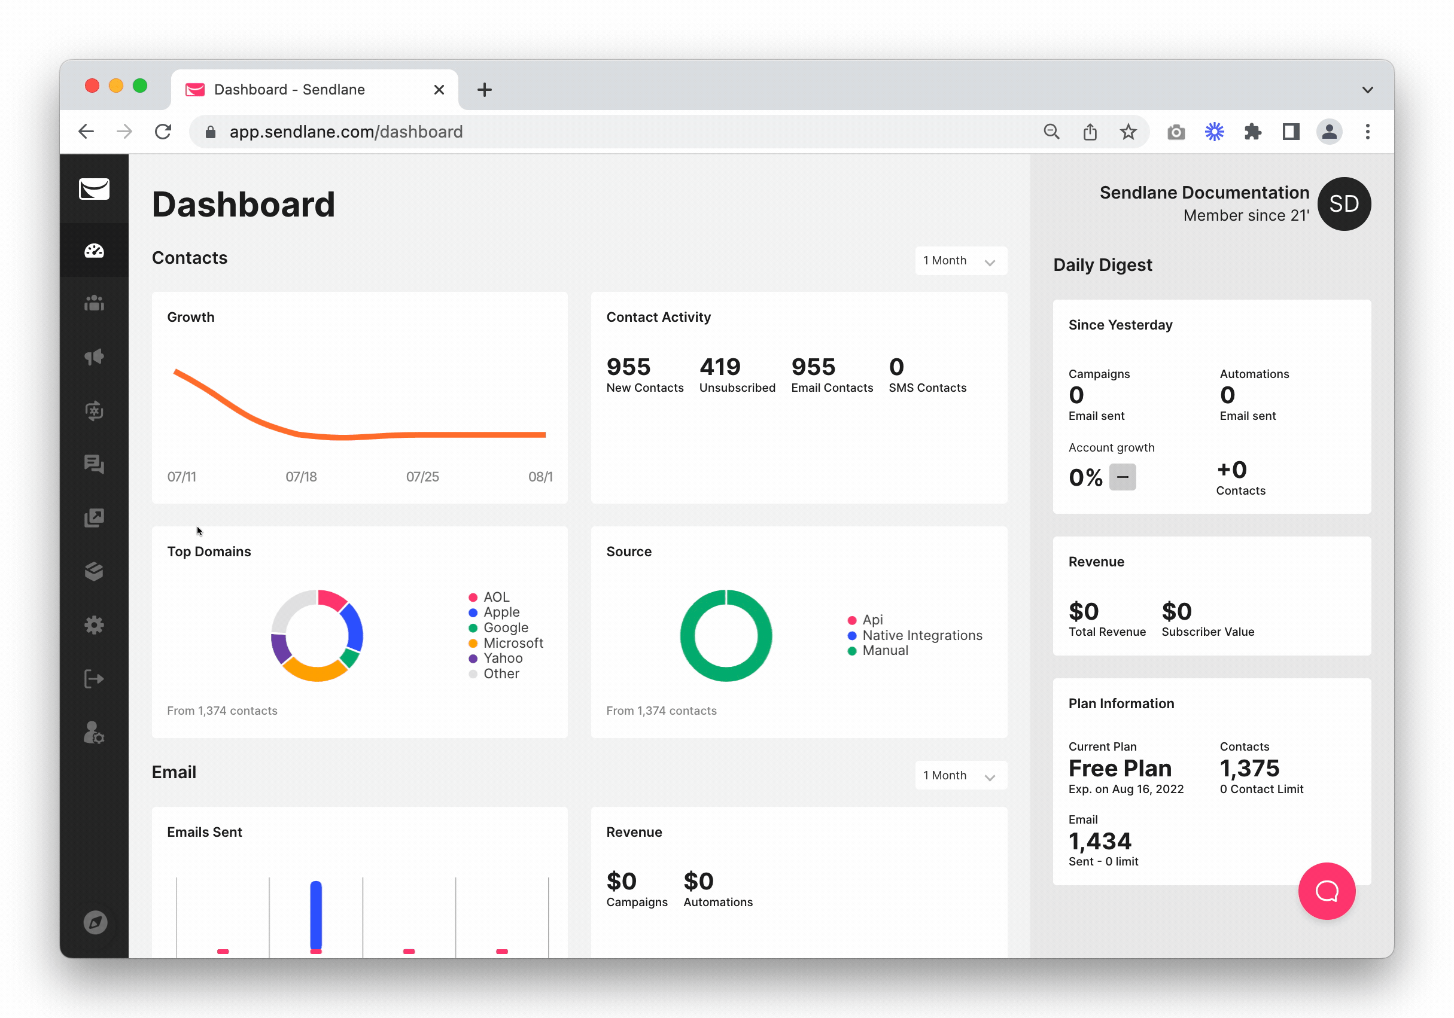The image size is (1454, 1018).
Task: Click the 955 New Contacts figure
Action: click(x=628, y=367)
